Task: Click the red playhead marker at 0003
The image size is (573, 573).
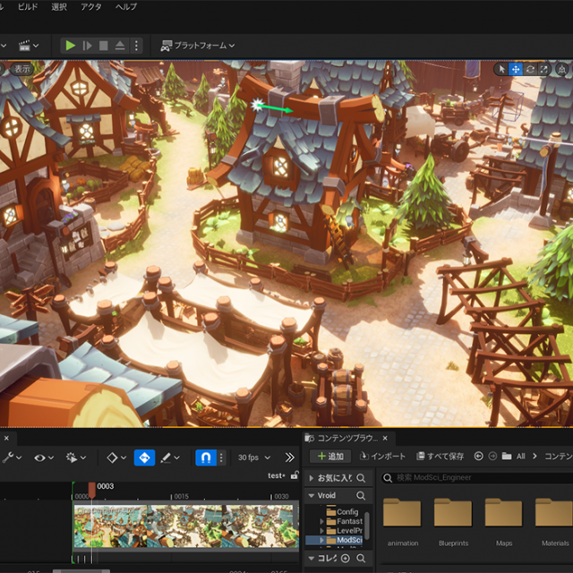Action: click(91, 490)
